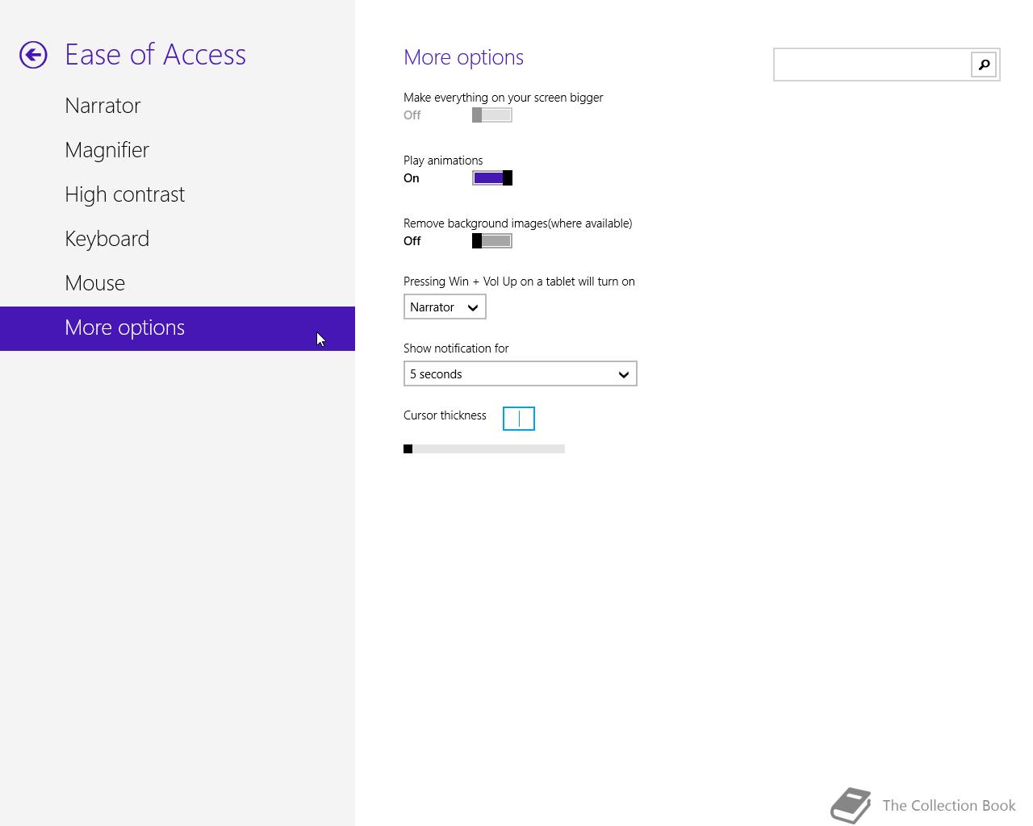Click the cursor thickness preview box

(518, 419)
